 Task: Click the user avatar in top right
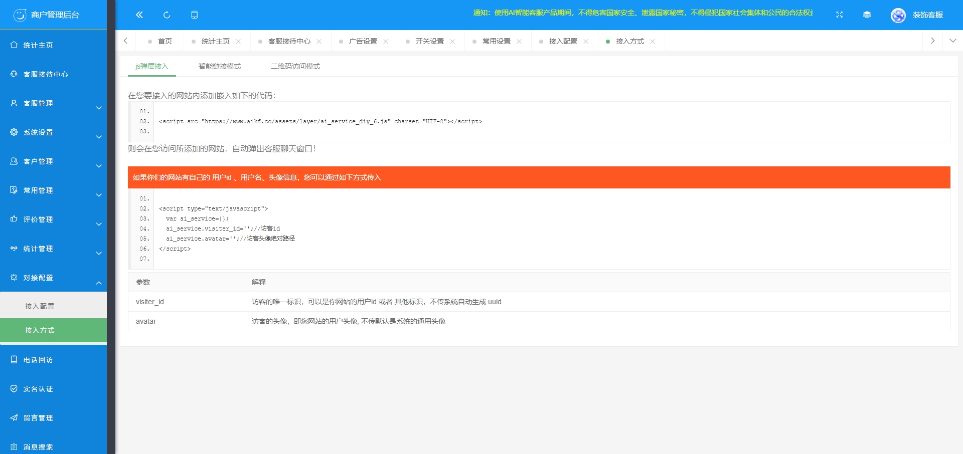pos(898,15)
